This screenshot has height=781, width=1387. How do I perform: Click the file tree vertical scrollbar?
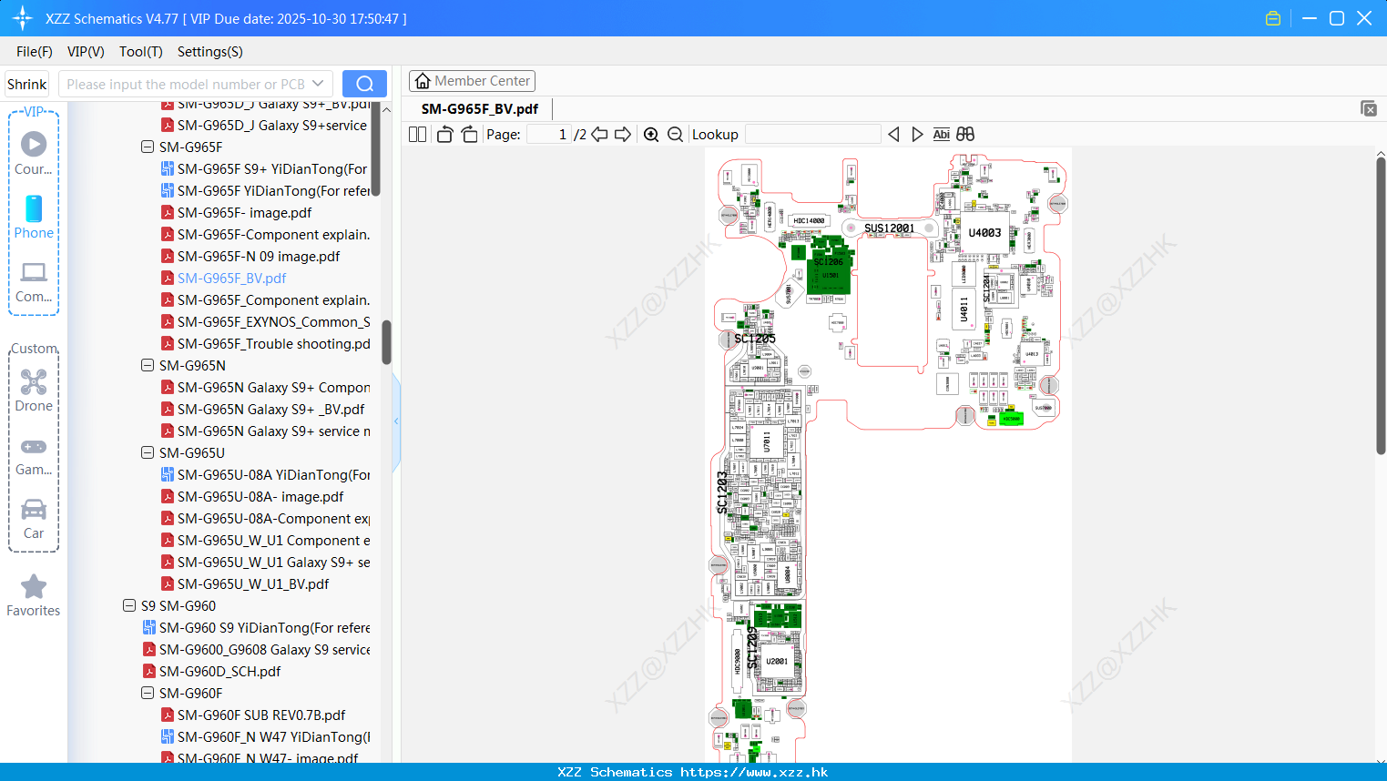[386, 341]
